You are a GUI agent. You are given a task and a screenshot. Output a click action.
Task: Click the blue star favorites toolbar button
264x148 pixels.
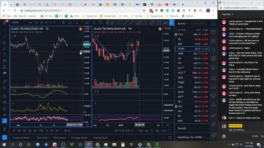5,137
